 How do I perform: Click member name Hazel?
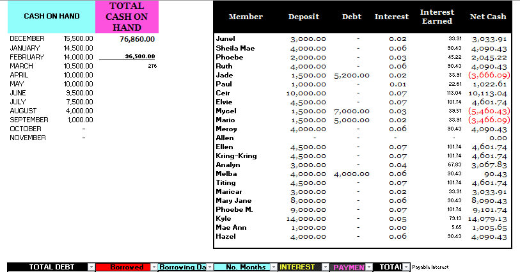click(x=226, y=236)
